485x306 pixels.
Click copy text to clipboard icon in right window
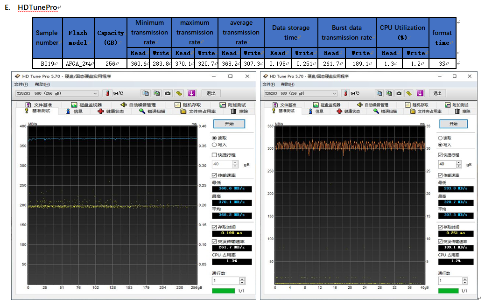(x=379, y=93)
